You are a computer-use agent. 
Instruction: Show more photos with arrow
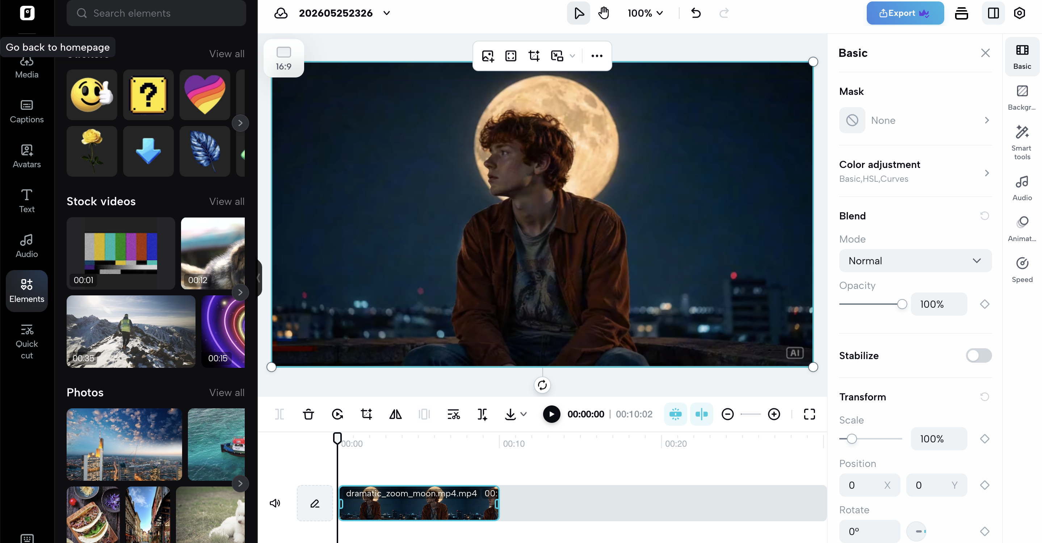(x=240, y=484)
